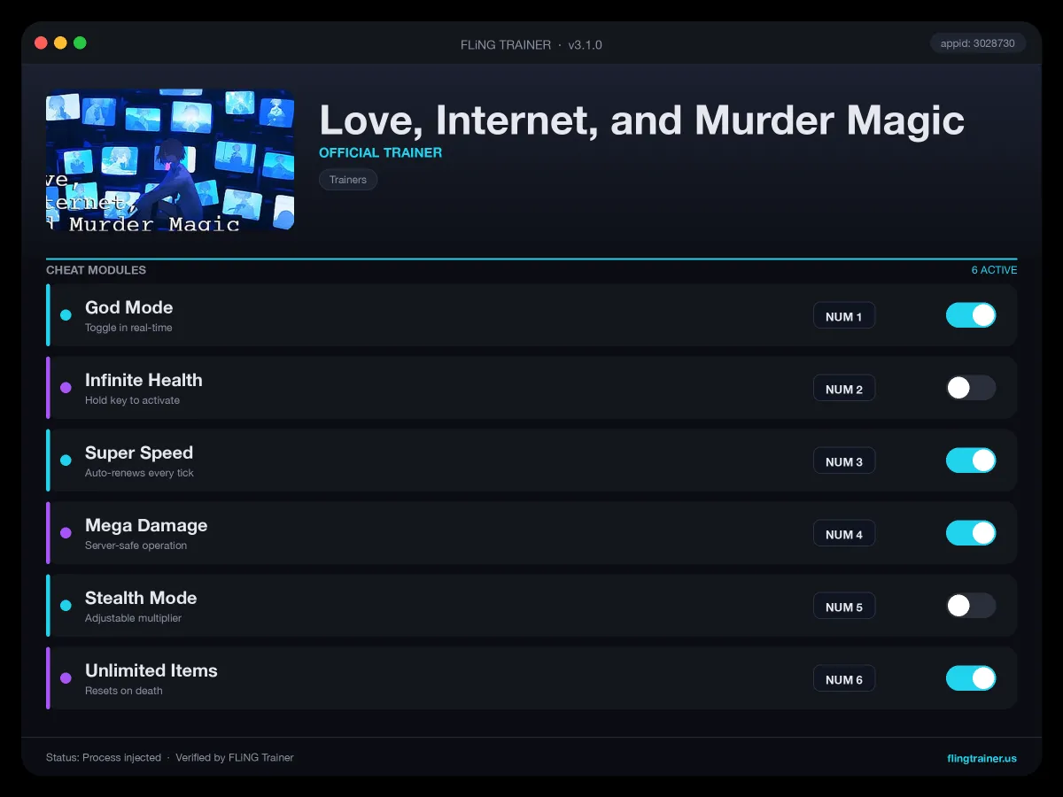
Task: Disable the Super Speed toggle
Action: coord(971,460)
